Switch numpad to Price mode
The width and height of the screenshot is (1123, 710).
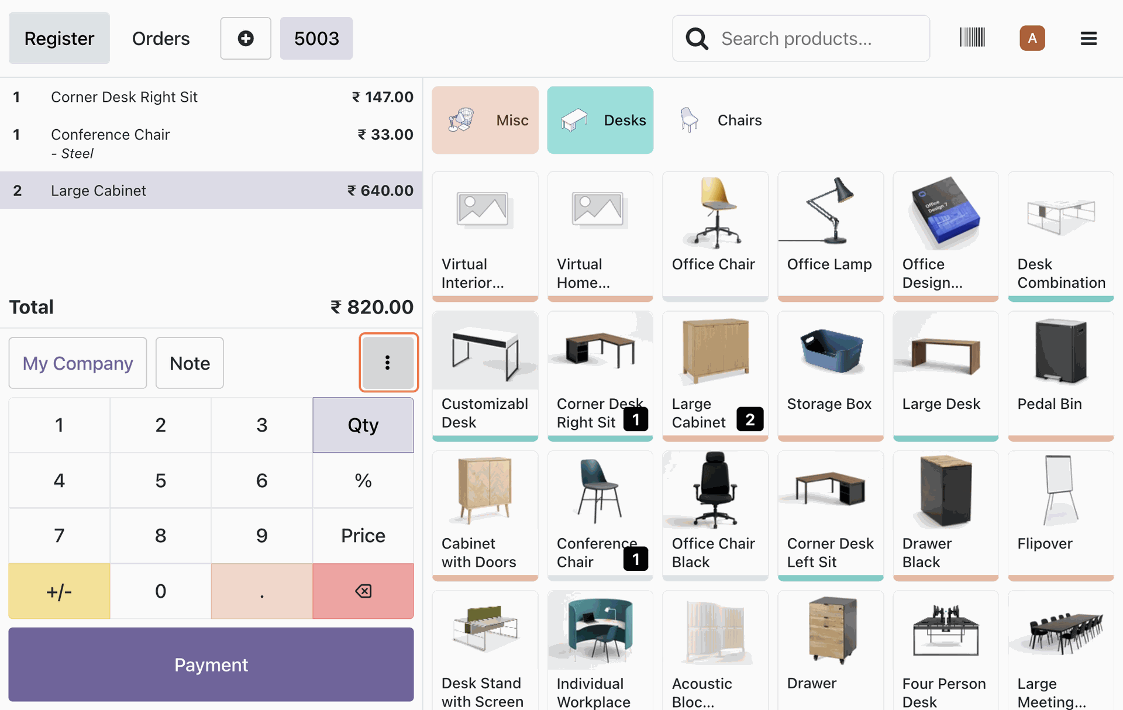tap(363, 536)
